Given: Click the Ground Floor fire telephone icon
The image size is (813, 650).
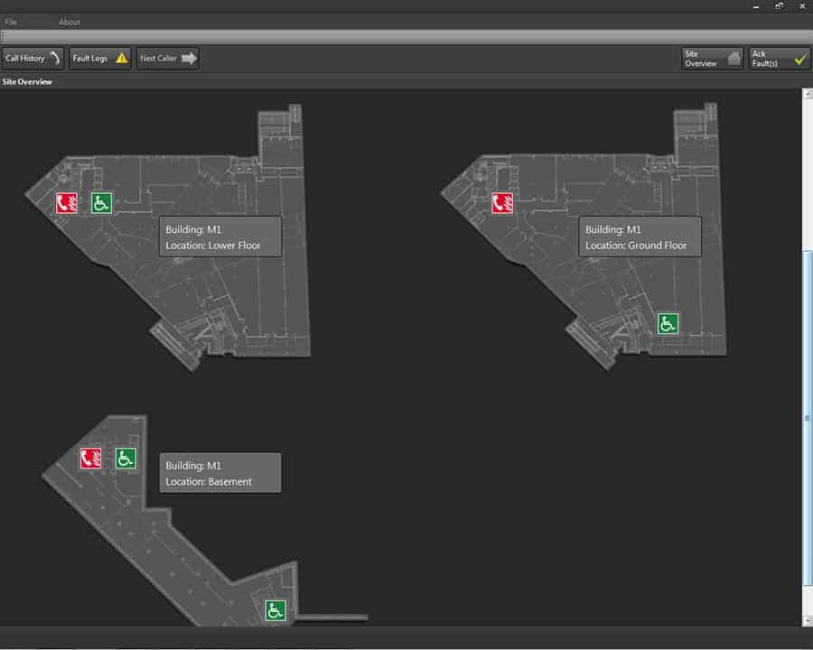Looking at the screenshot, I should (502, 203).
